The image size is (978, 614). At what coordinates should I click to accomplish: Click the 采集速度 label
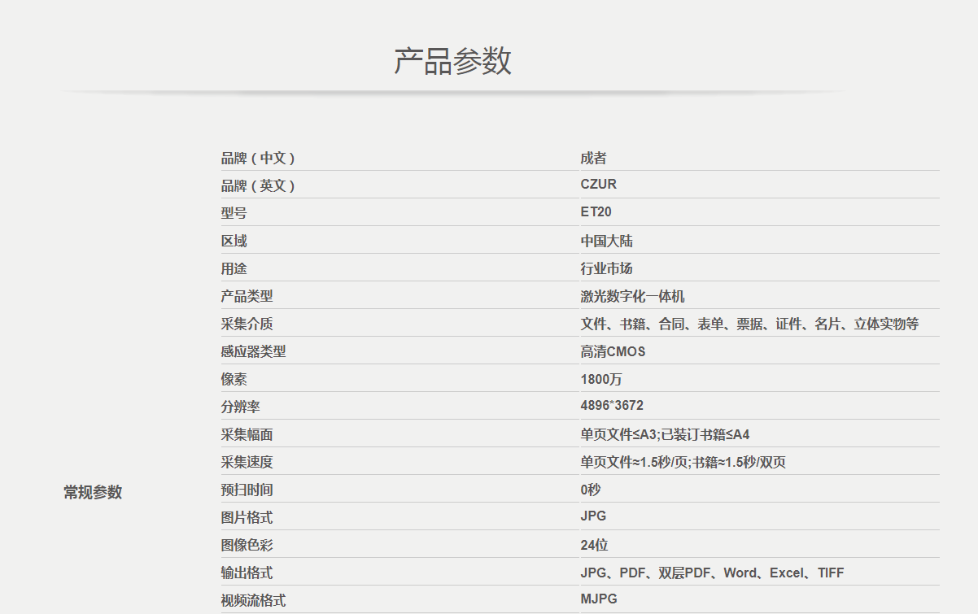(x=247, y=463)
